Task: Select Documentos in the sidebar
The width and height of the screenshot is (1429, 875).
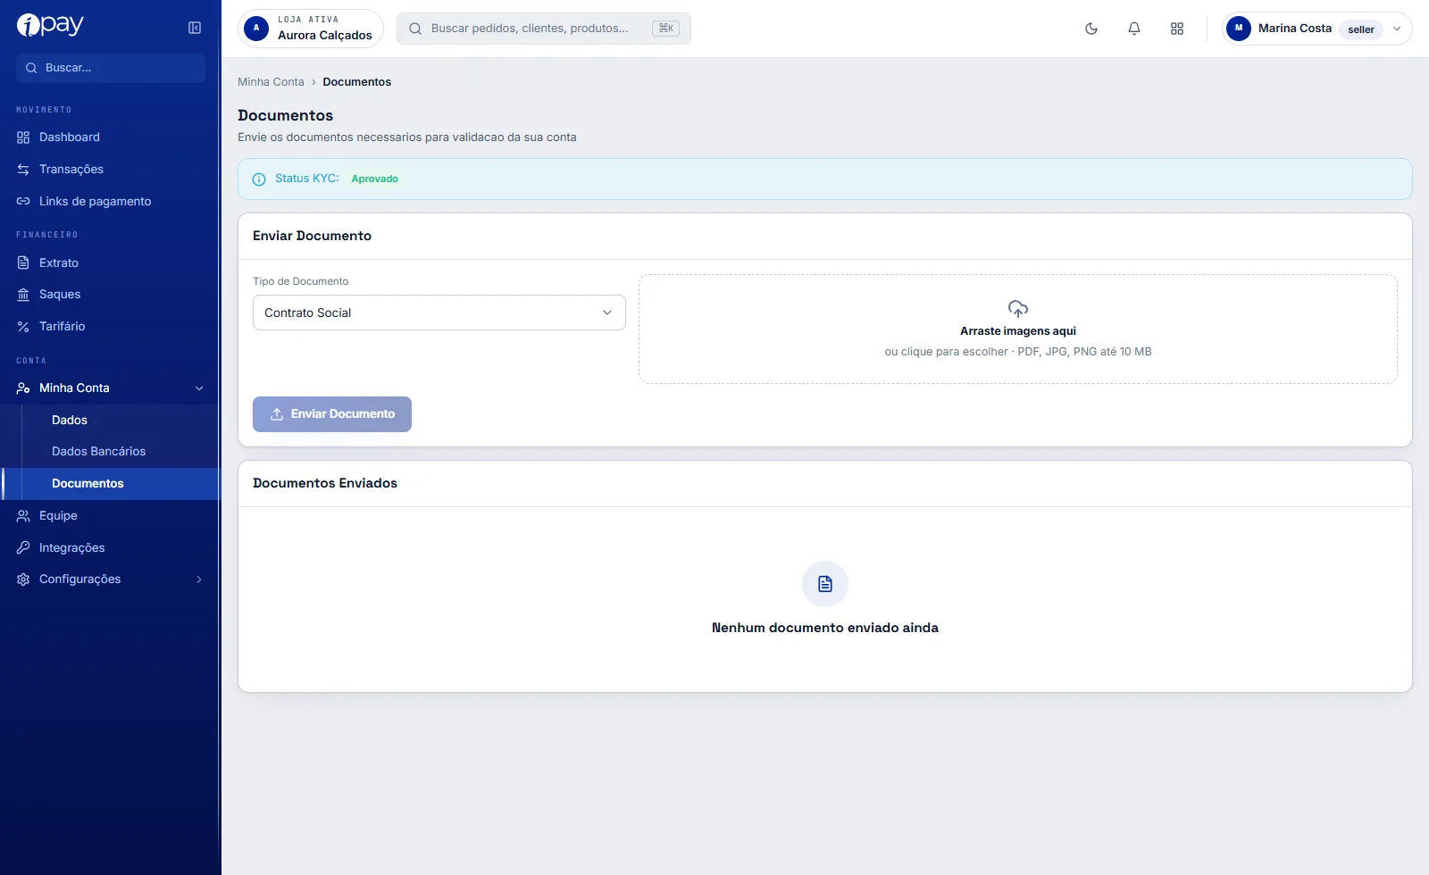Action: [x=111, y=484]
